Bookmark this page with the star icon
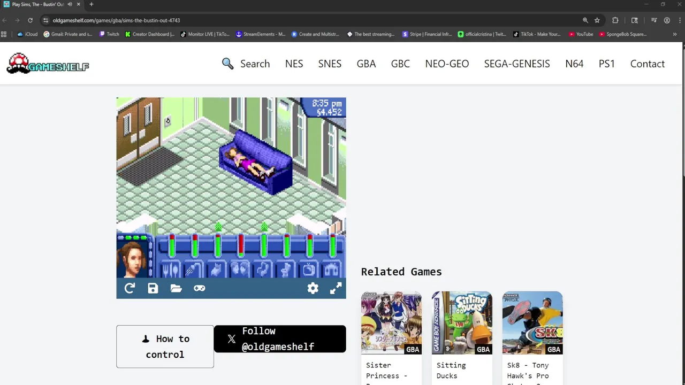This screenshot has width=685, height=385. click(x=597, y=20)
